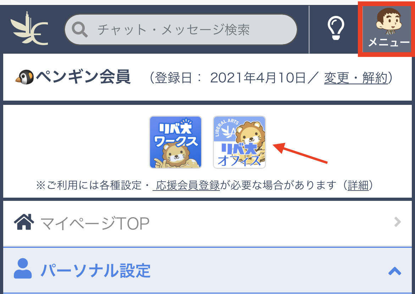Go to マイページTOP
Image resolution: width=415 pixels, height=294 pixels.
pos(207,223)
